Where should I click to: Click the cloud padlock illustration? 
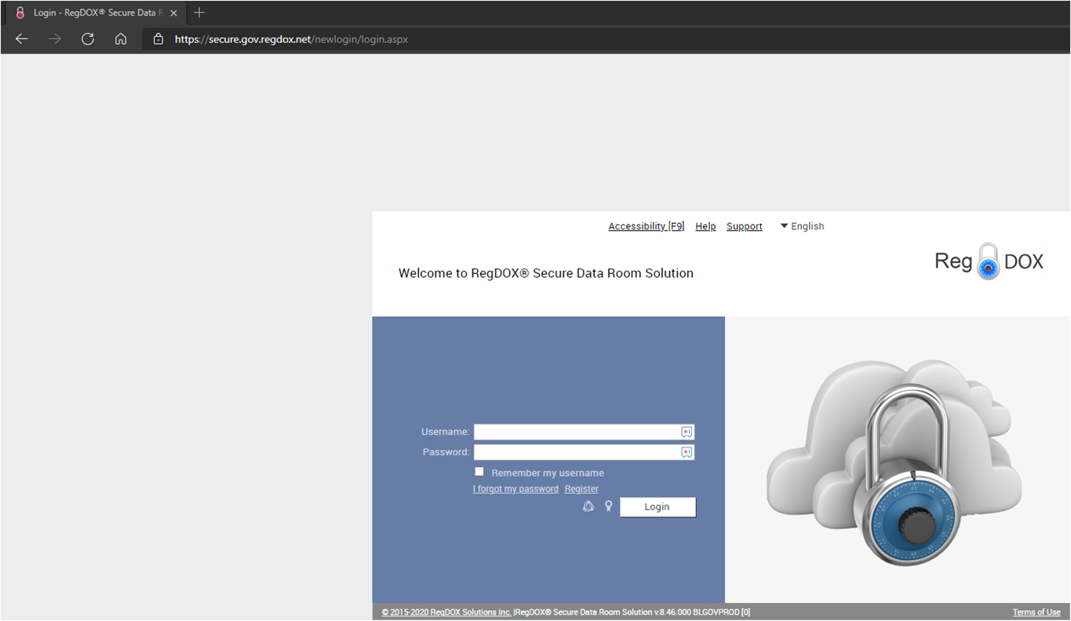pyautogui.click(x=894, y=463)
